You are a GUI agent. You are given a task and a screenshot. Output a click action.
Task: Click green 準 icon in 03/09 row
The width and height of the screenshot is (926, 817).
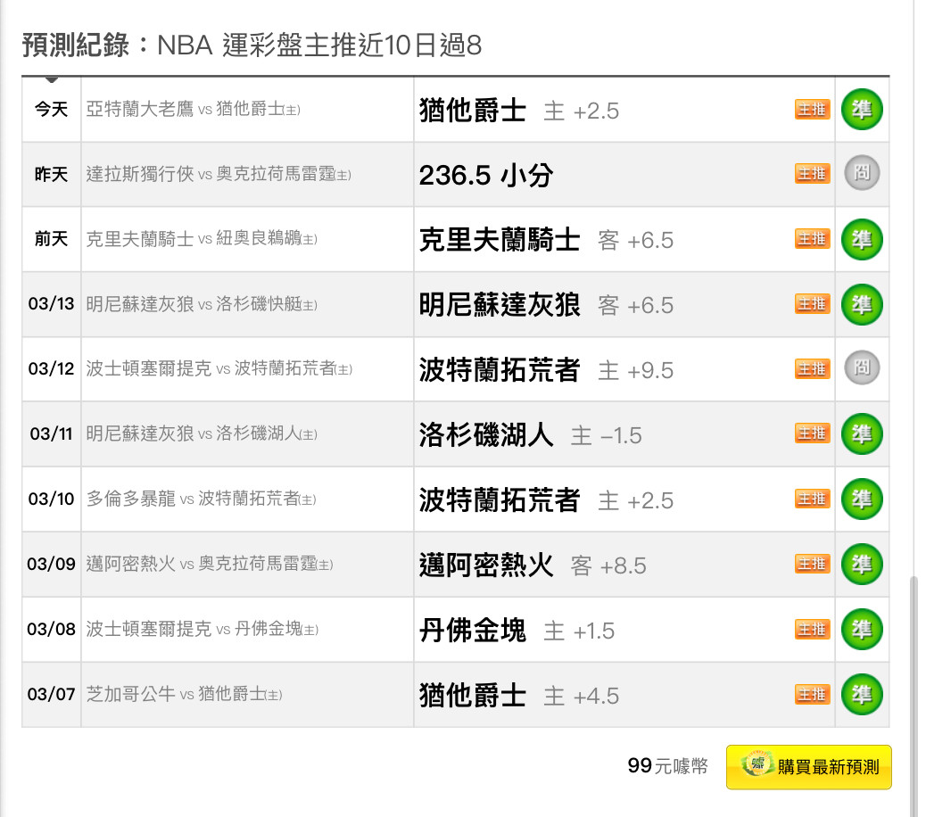coord(862,564)
